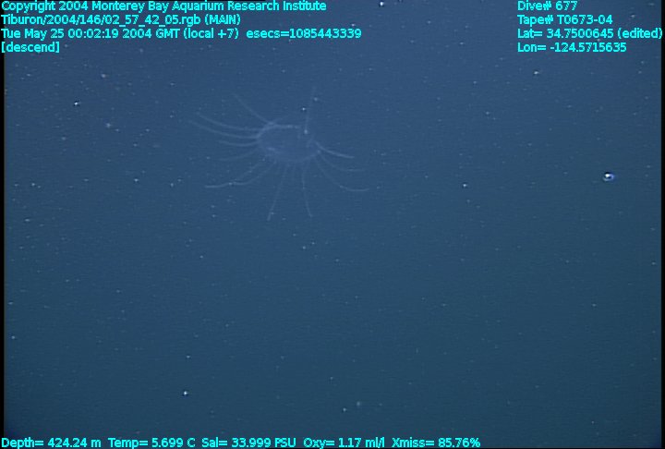Click the esecs=1085443339 value

pos(304,33)
